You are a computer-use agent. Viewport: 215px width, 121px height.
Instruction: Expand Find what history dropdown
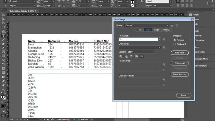(x=160, y=39)
